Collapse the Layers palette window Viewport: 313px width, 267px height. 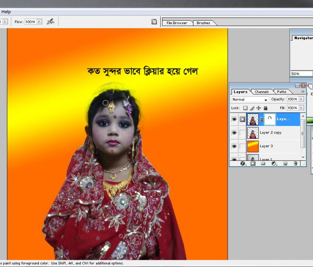(297, 85)
